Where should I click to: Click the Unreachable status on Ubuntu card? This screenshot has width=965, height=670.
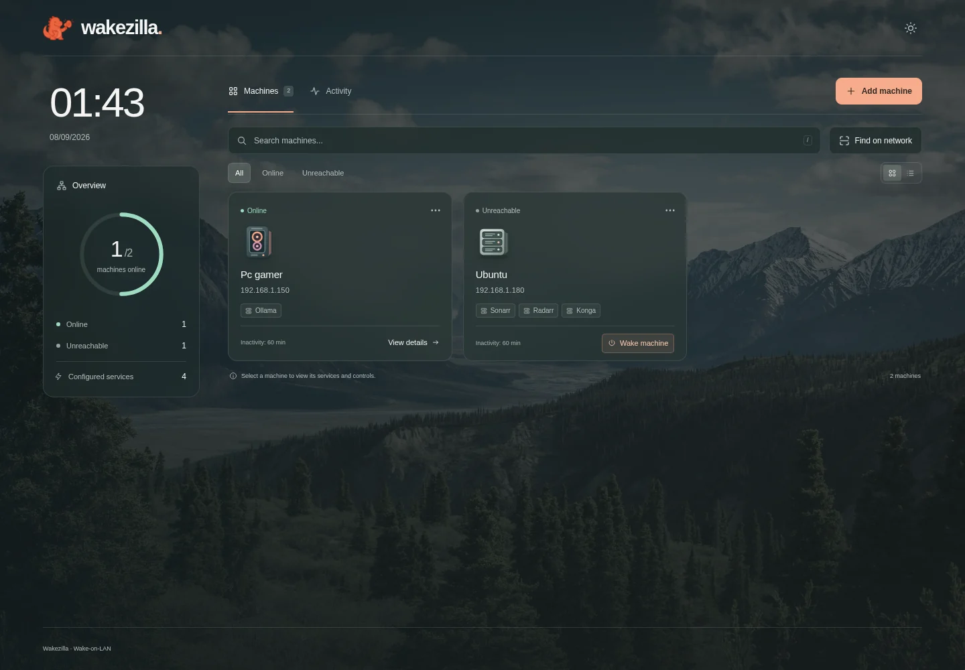click(x=498, y=210)
